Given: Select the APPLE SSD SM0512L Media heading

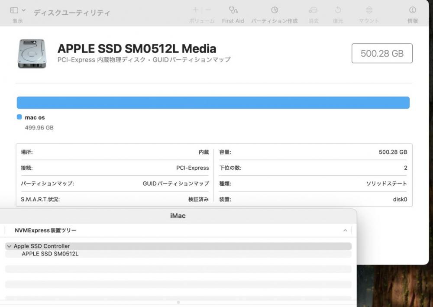Looking at the screenshot, I should [137, 48].
